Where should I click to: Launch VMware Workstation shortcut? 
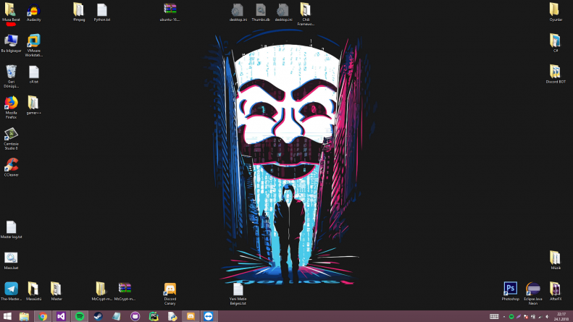pyautogui.click(x=33, y=45)
